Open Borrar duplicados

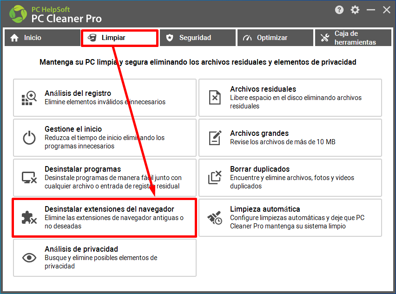point(290,178)
